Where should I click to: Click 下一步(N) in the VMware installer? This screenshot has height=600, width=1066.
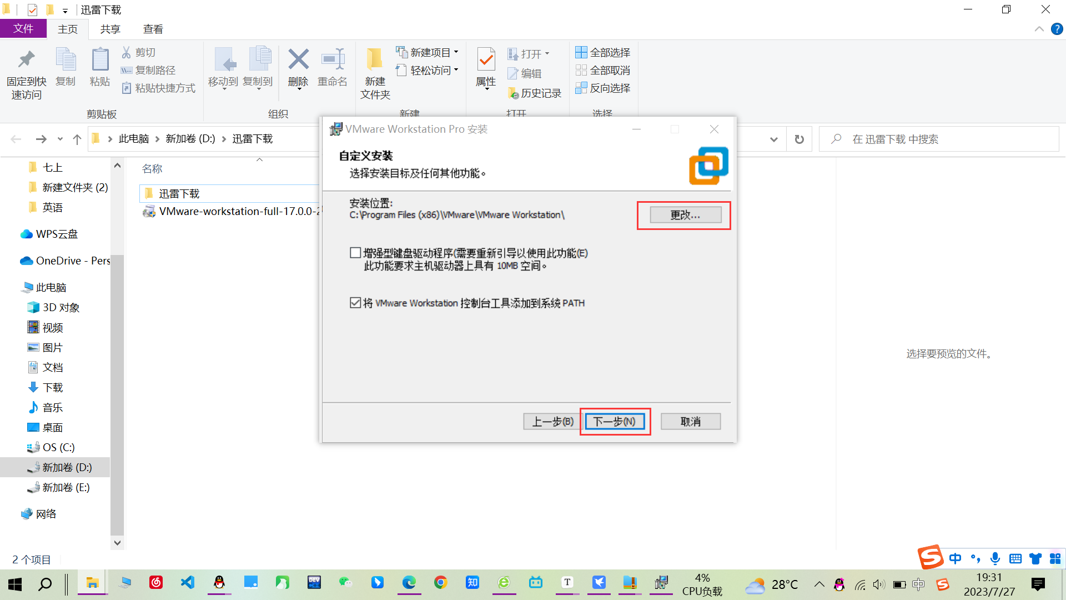[x=615, y=422]
